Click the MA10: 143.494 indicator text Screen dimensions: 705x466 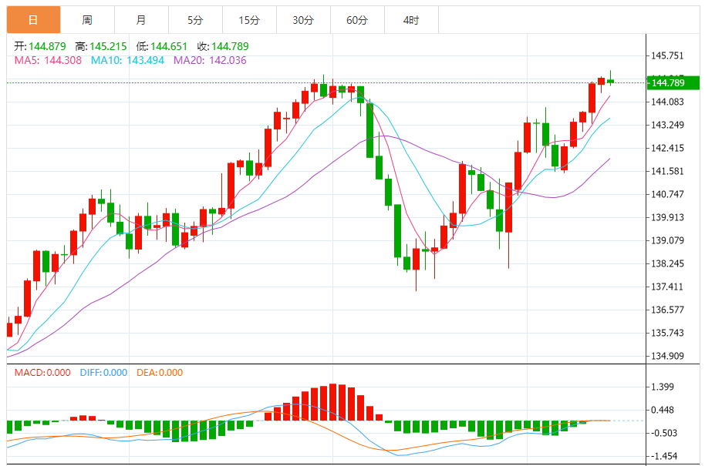coord(128,60)
